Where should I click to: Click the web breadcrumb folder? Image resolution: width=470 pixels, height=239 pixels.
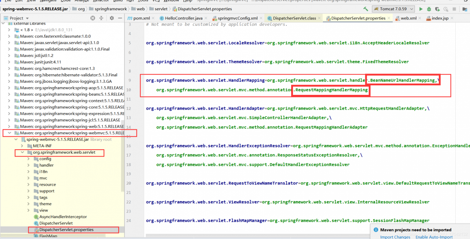point(138,9)
